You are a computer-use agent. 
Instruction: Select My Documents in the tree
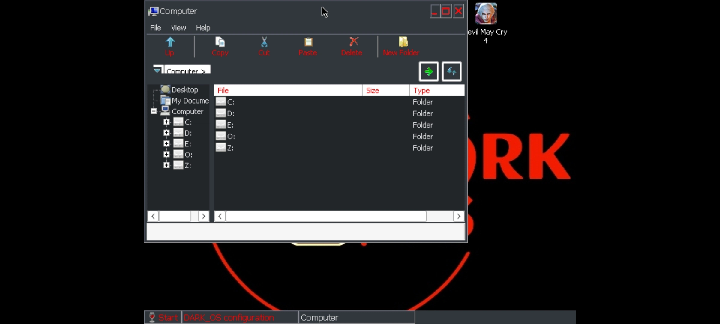(190, 100)
